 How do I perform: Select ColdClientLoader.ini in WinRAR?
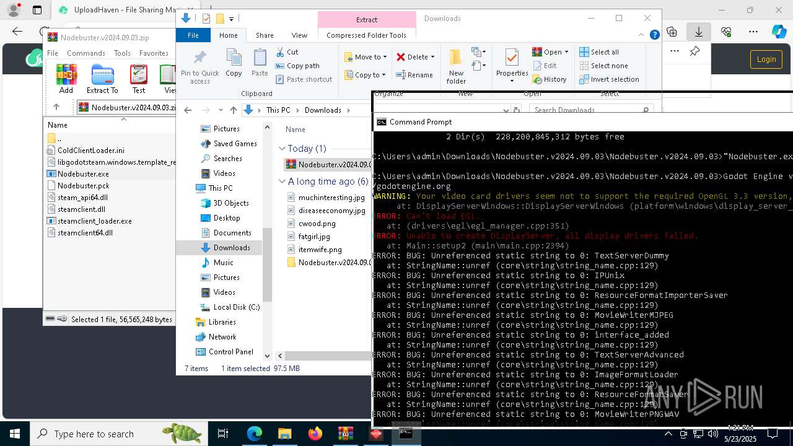91,151
